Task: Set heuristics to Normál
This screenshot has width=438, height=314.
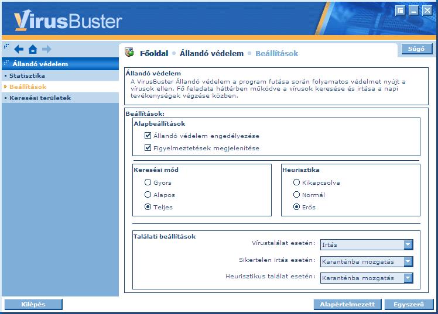Action: [x=296, y=195]
